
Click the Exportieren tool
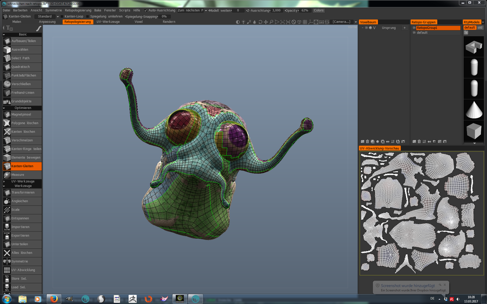click(x=20, y=236)
